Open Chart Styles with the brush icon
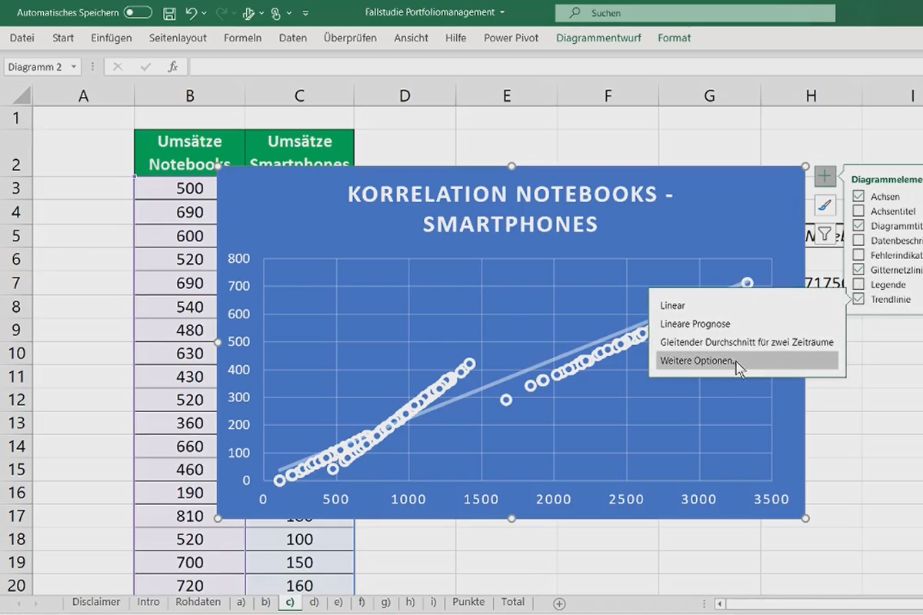Viewport: 923px width, 615px height. point(825,205)
